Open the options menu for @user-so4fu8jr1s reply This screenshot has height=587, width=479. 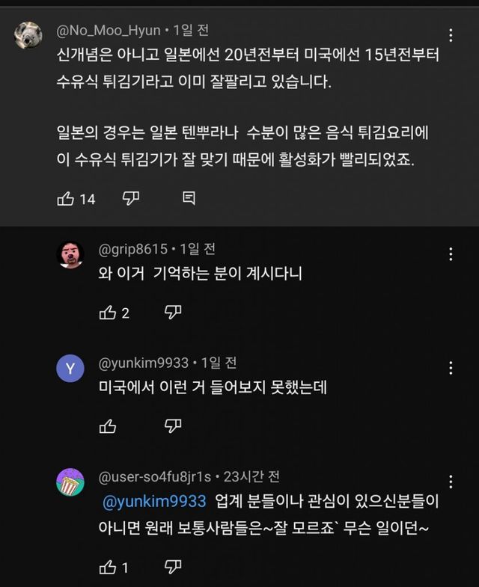coord(451,481)
